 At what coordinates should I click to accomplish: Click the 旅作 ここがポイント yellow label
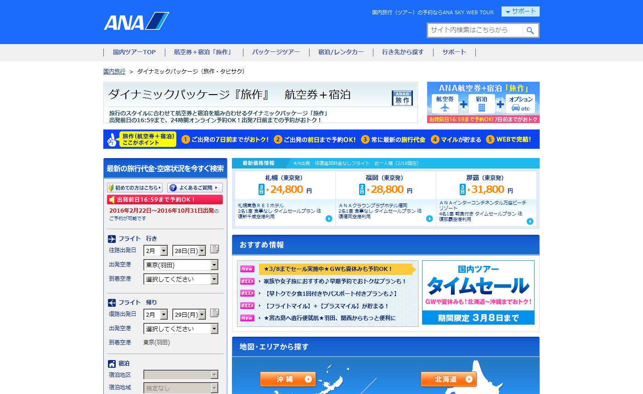pos(148,139)
